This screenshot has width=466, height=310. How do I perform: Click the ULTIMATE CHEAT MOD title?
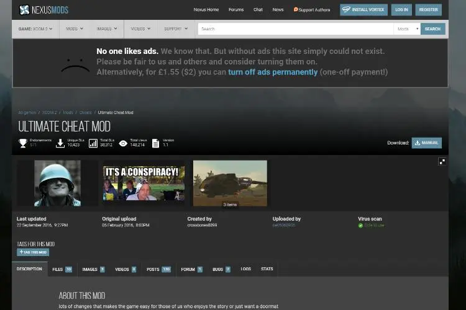pyautogui.click(x=64, y=126)
